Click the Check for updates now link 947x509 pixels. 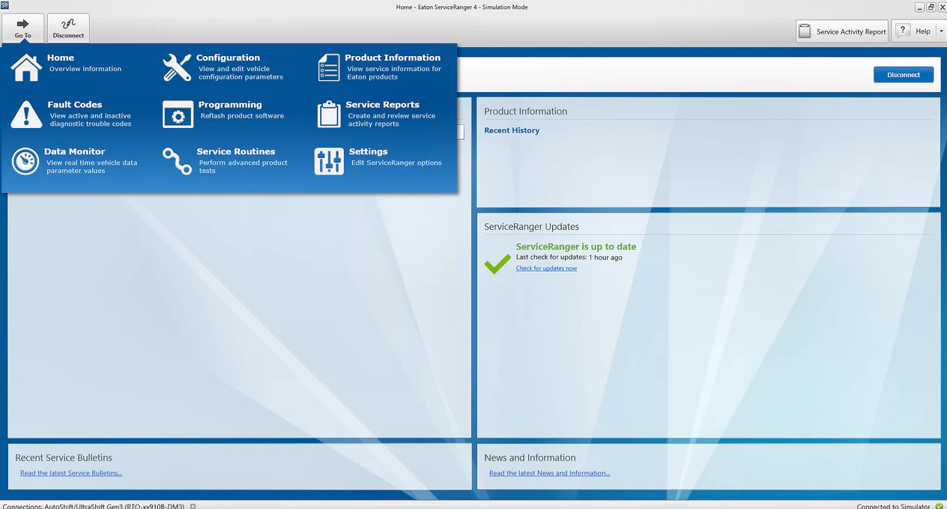pos(546,268)
